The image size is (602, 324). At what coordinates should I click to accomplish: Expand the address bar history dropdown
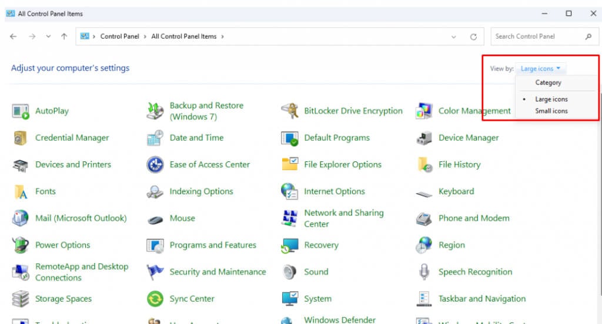(x=454, y=37)
